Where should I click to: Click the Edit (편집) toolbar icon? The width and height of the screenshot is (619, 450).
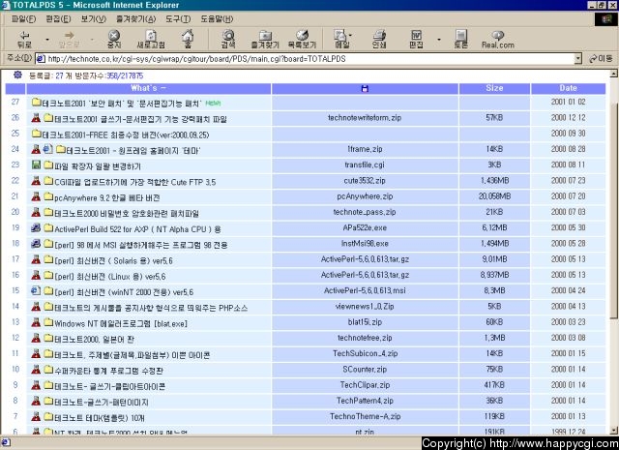[416, 40]
